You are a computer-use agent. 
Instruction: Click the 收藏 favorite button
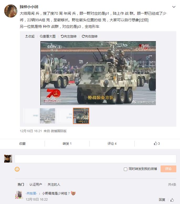click(x=22, y=144)
